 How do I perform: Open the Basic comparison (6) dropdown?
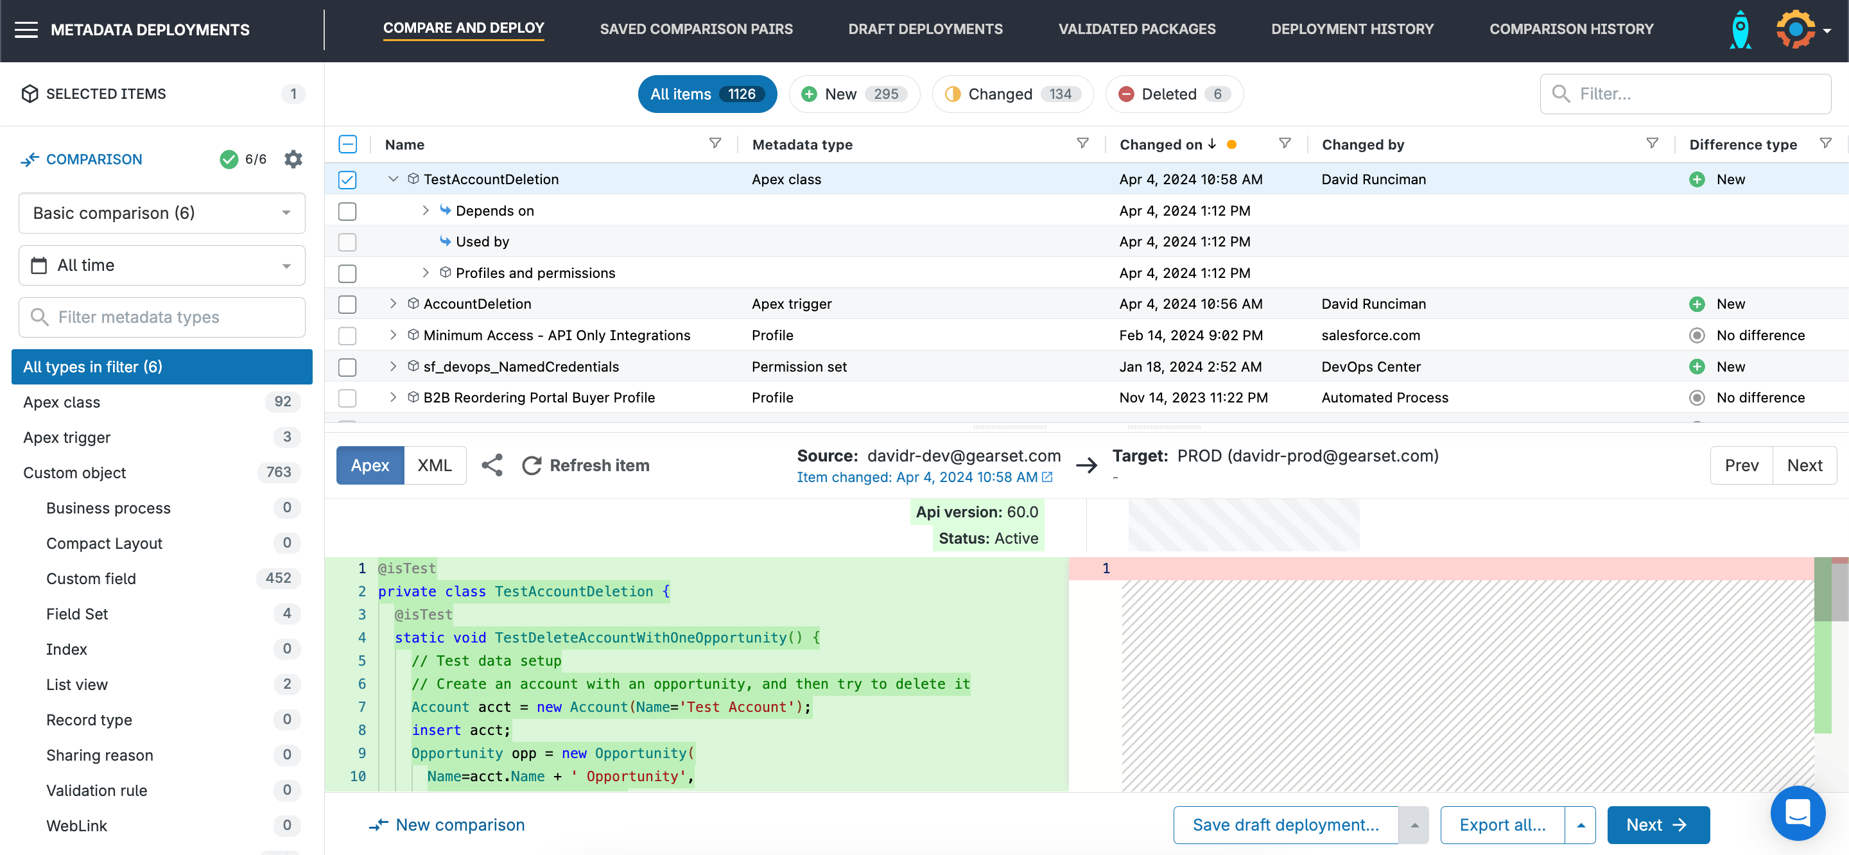(162, 213)
